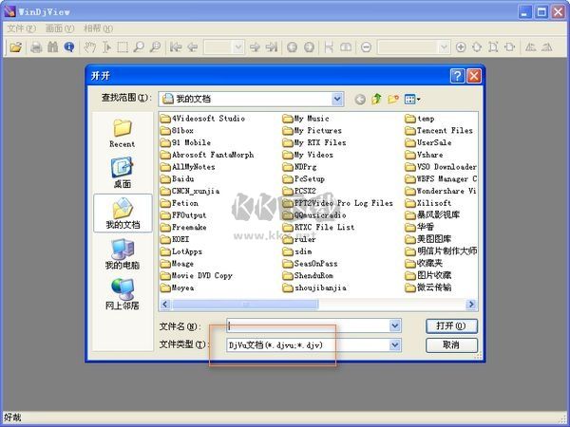Click the file list horizontal scrollbar thumb
This screenshot has height=427, width=570.
(x=245, y=304)
